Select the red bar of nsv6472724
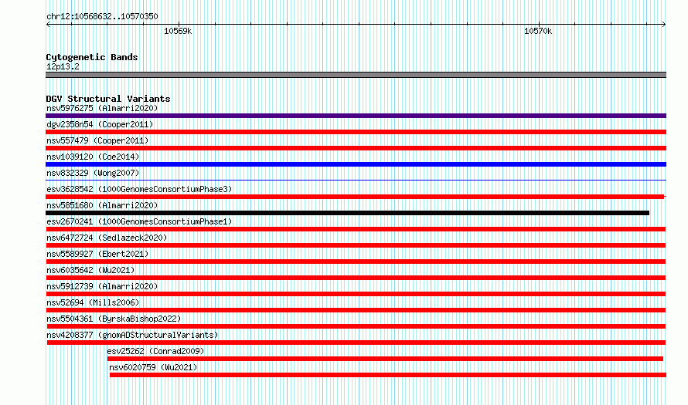 (356, 245)
